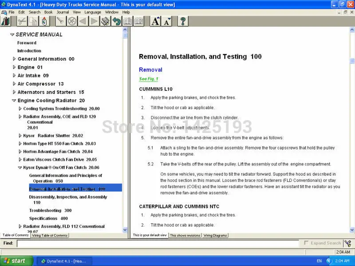Open the Edit menu
355x266 pixels.
click(x=21, y=12)
